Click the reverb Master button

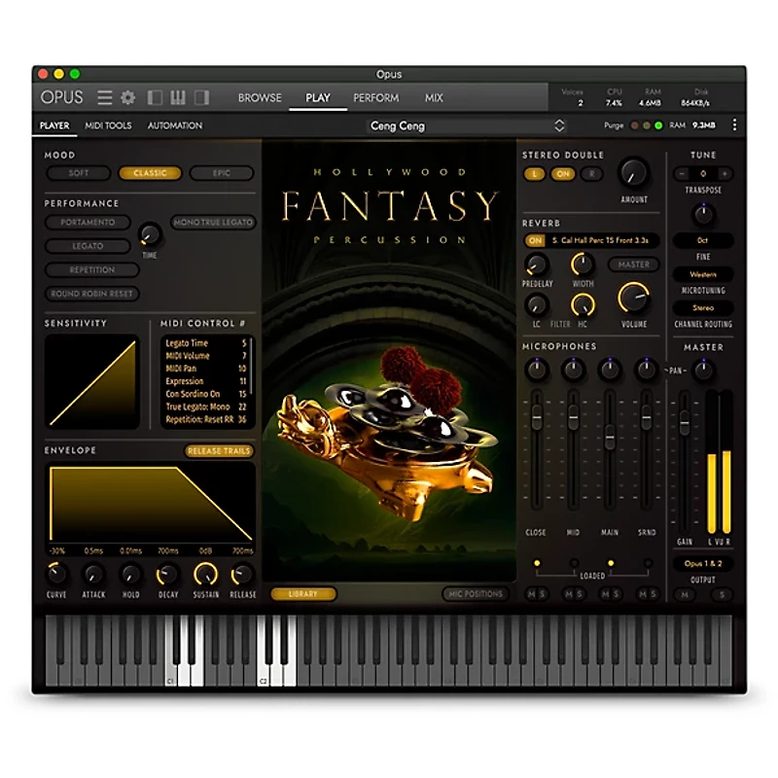click(x=634, y=265)
